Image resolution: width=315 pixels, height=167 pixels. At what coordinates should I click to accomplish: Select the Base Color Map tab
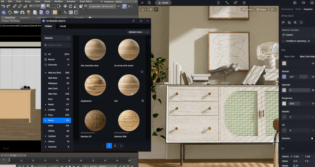(307, 57)
